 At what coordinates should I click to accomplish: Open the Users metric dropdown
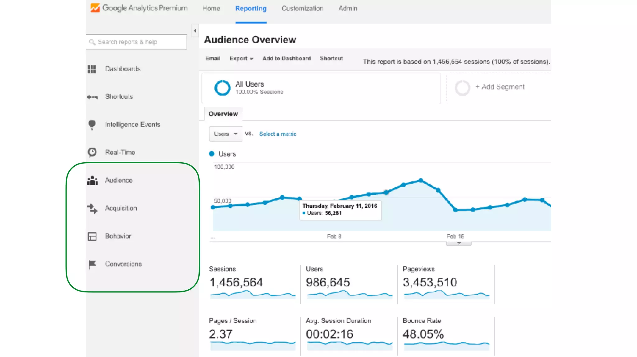coord(226,134)
